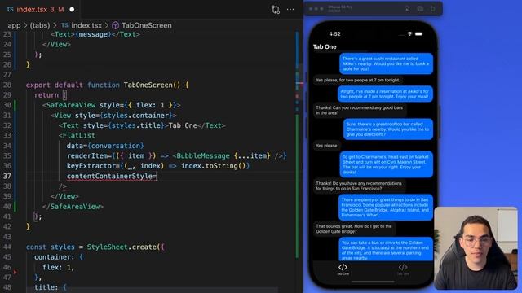The height and width of the screenshot is (293, 522).
Task: Click closing </SafeAreaView> tag on line 40
Action: (x=73, y=206)
